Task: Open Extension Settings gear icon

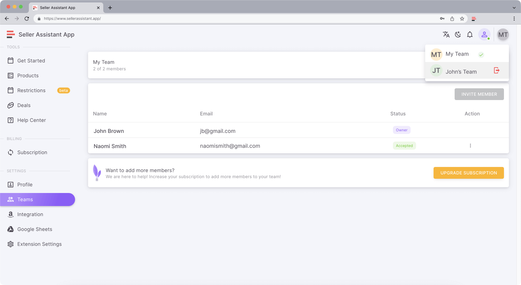Action: click(x=11, y=244)
